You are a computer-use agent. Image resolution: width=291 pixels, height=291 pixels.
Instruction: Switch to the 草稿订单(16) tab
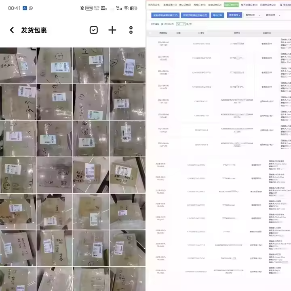pos(170,5)
